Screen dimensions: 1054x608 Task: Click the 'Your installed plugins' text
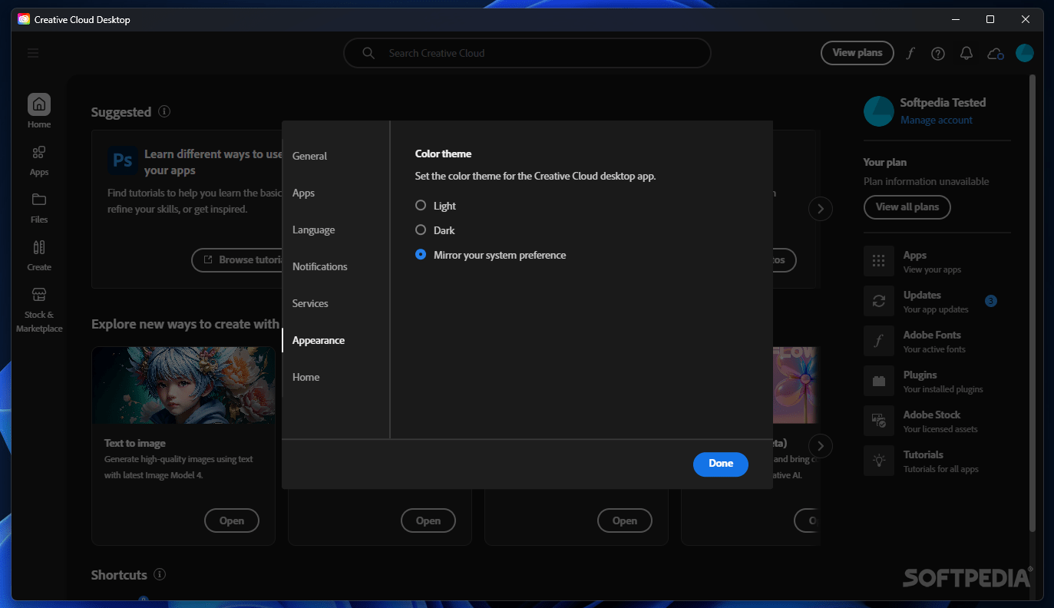coord(943,389)
